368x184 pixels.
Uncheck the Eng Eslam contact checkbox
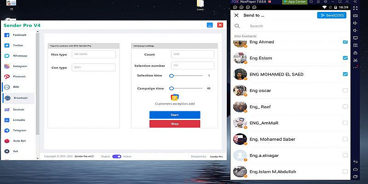pos(345,58)
